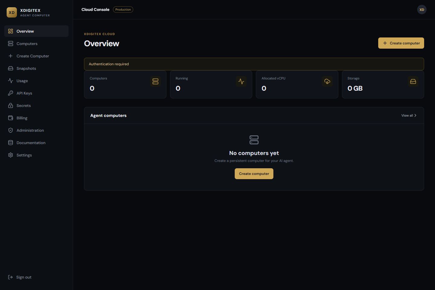Click the Sign out arrow icon
Viewport: 435px width, 290px height.
pos(10,277)
